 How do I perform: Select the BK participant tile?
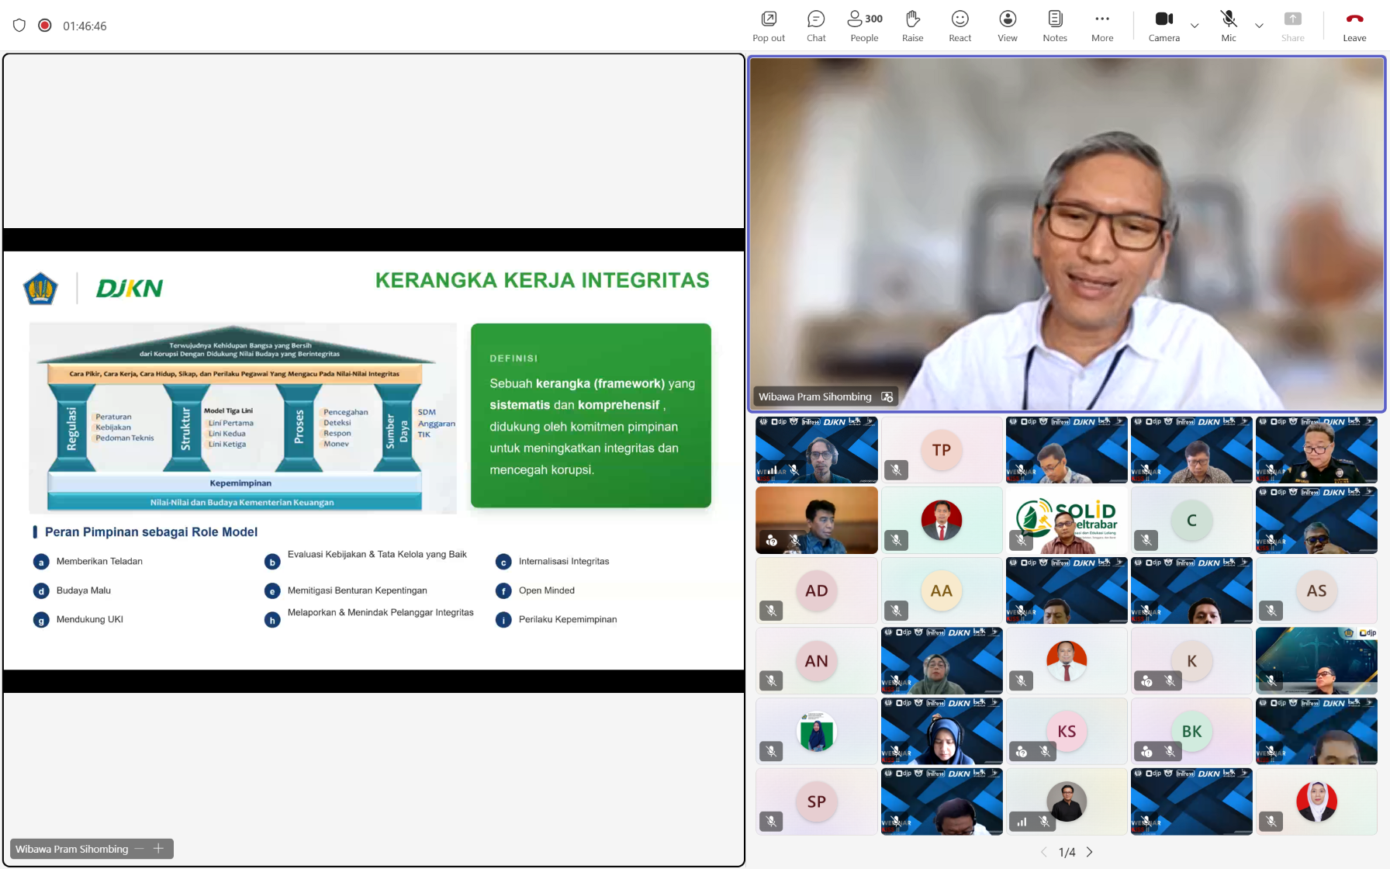pyautogui.click(x=1191, y=731)
